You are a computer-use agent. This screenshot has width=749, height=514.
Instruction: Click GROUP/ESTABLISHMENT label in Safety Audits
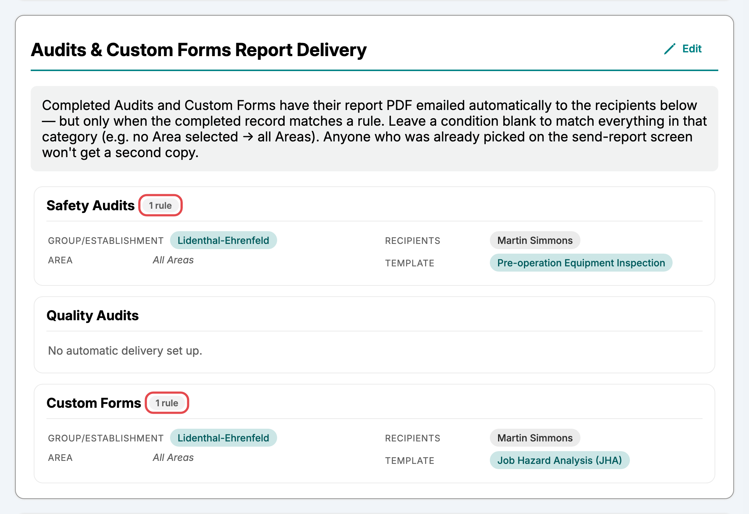(106, 241)
